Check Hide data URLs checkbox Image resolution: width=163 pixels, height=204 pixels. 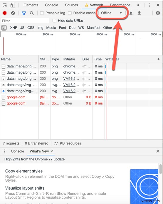(54, 21)
